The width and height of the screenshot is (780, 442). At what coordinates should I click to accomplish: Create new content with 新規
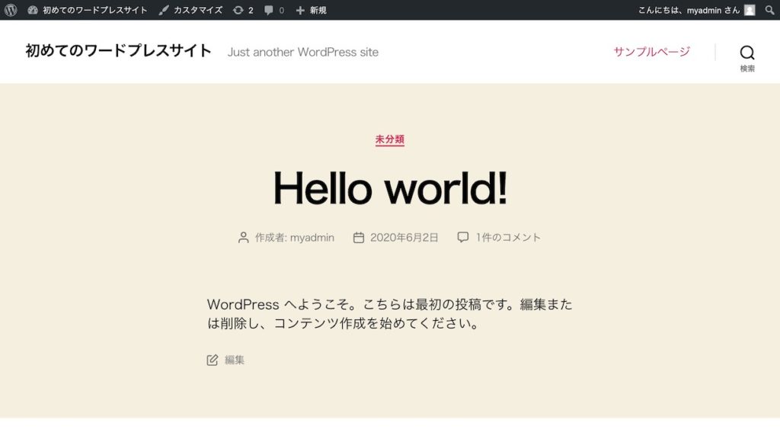(x=312, y=10)
